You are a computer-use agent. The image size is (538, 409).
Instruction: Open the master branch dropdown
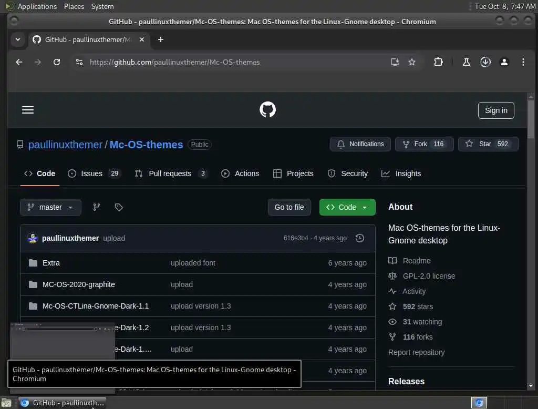[x=50, y=207]
